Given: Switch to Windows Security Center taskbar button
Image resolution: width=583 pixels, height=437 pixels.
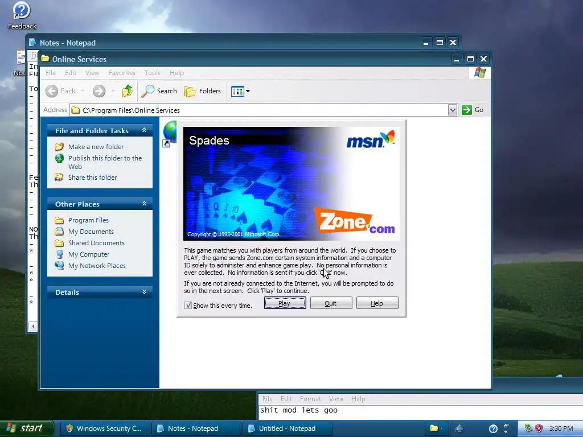Looking at the screenshot, I should pos(105,428).
